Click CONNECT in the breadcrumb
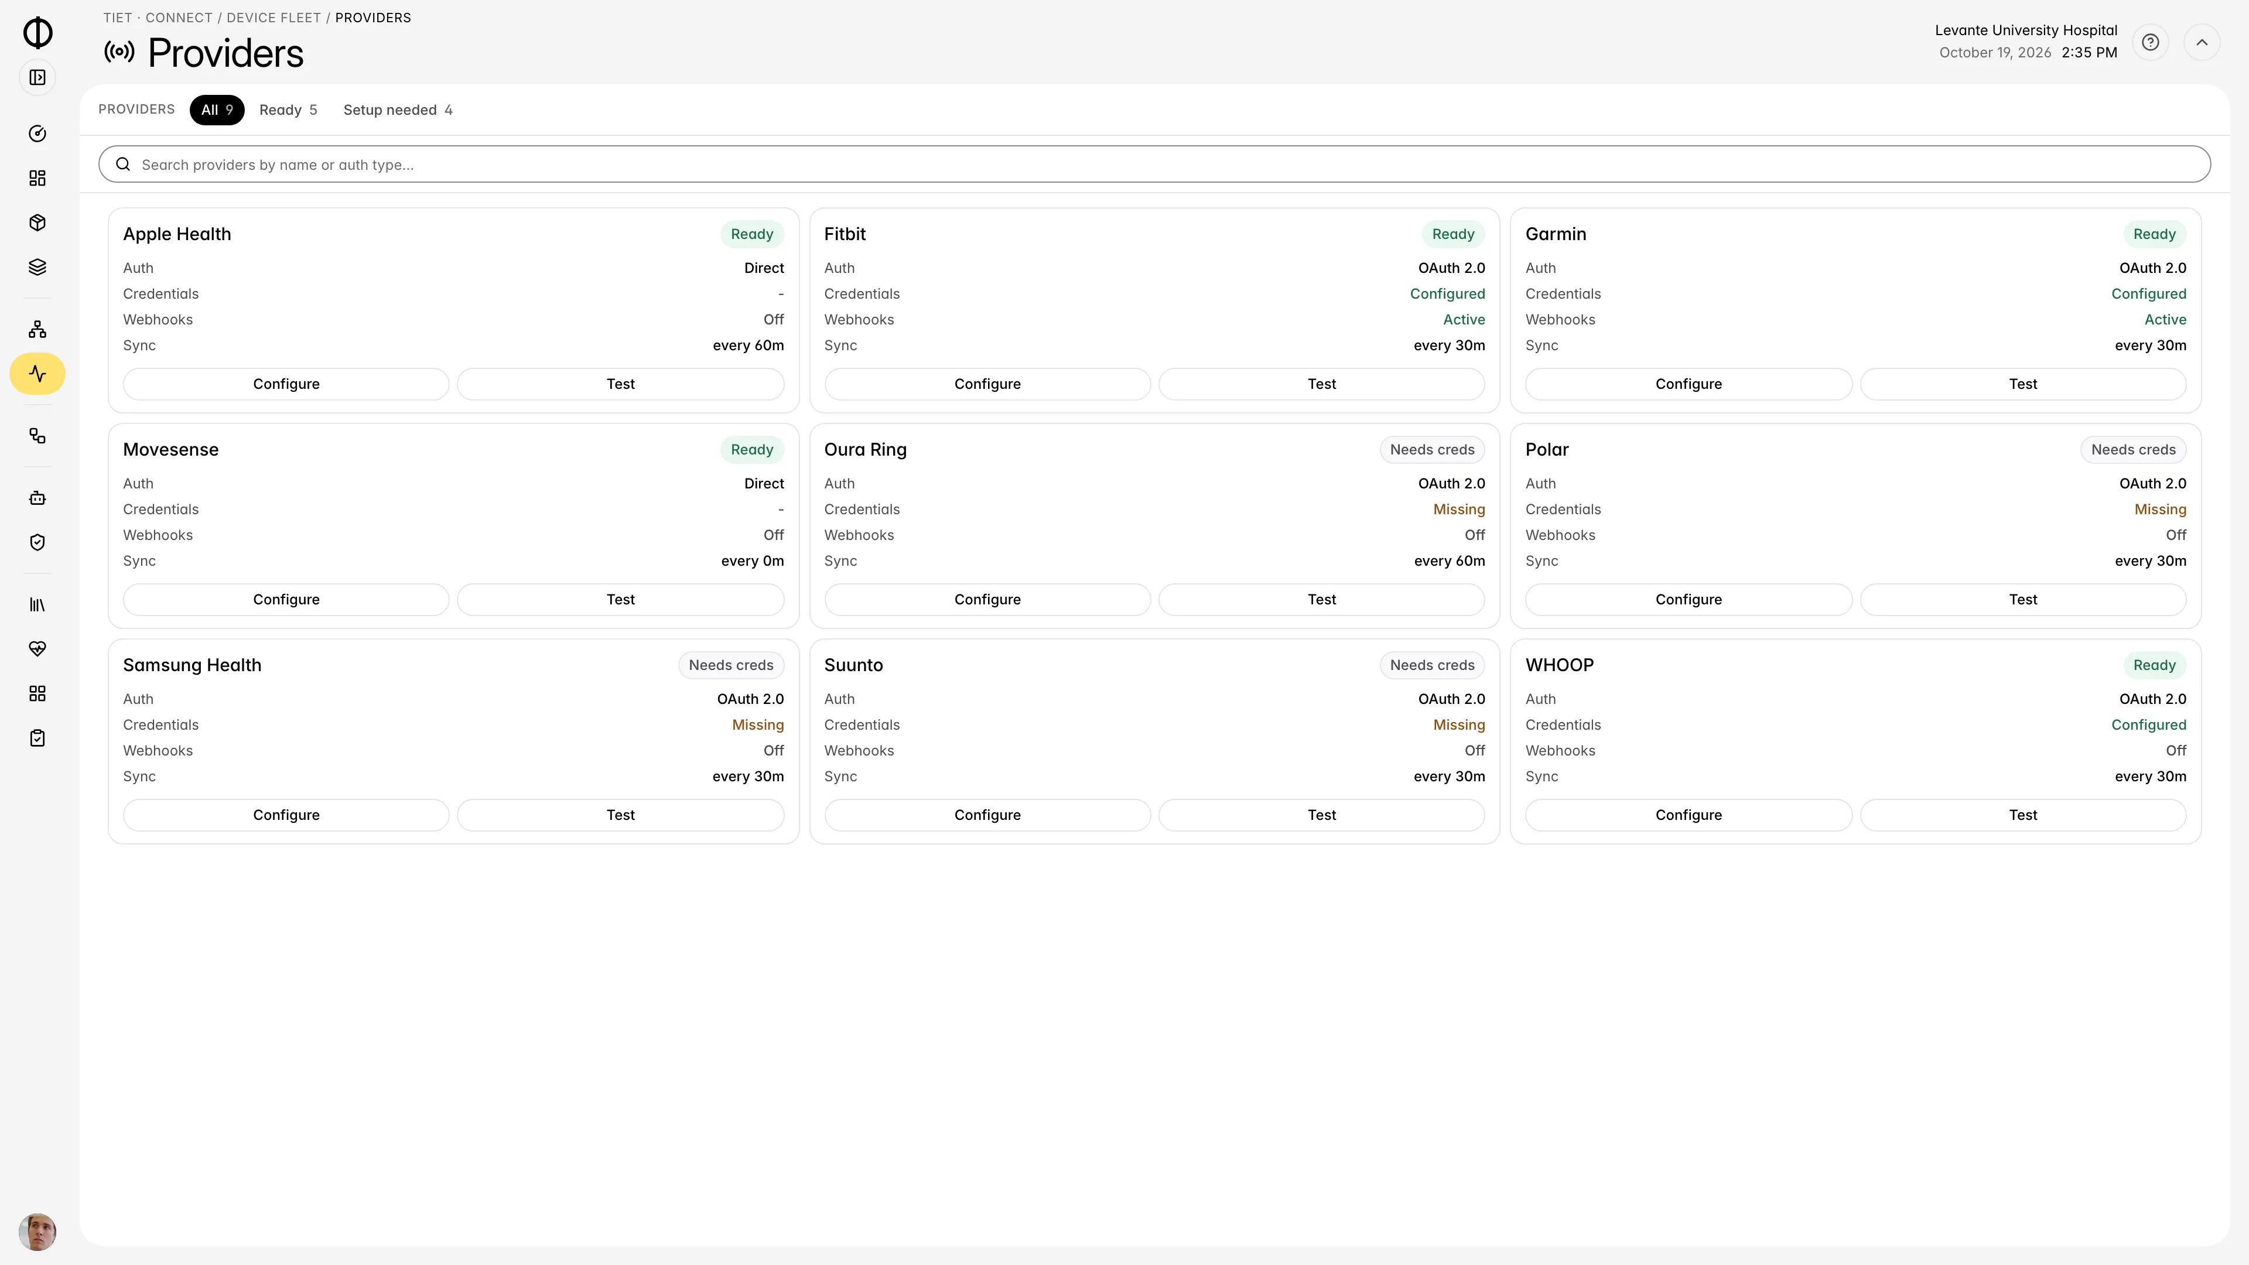The image size is (2249, 1265). pos(179,18)
